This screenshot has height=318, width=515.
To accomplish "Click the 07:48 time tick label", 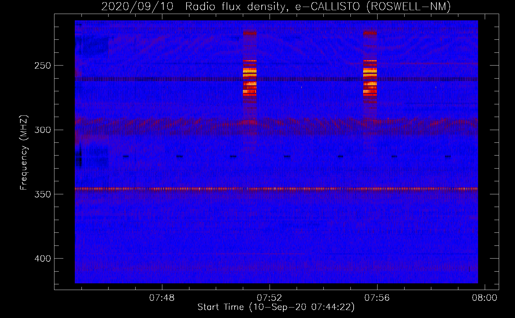I will pyautogui.click(x=162, y=298).
